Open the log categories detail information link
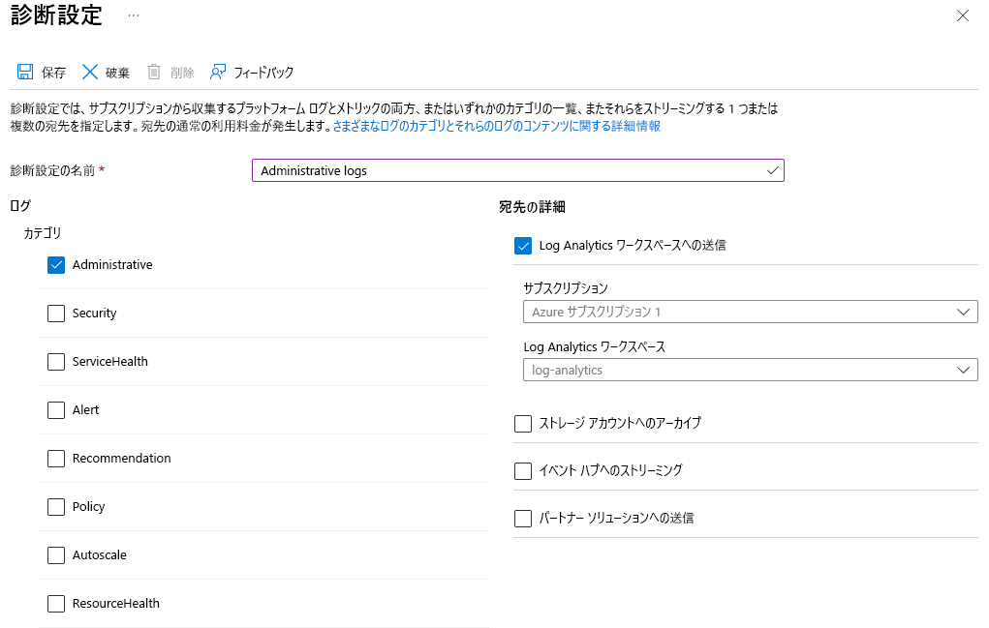 coord(496,126)
